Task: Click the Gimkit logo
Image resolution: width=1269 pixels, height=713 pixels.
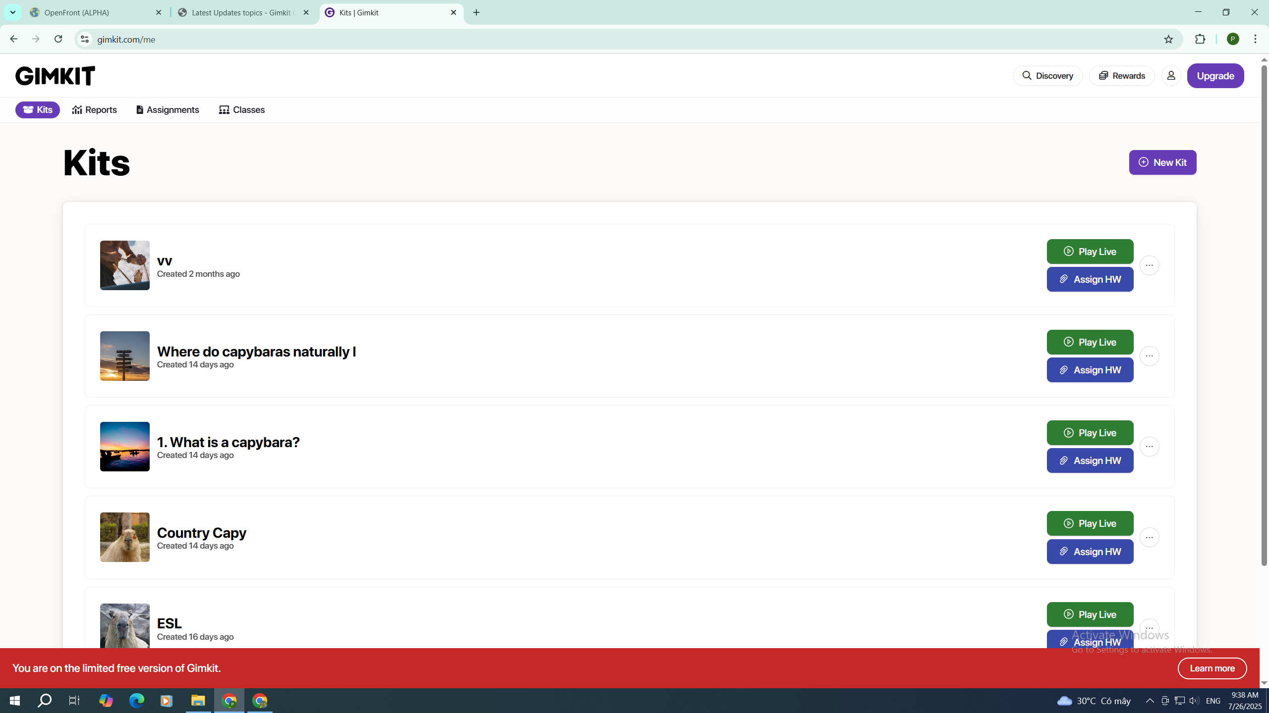Action: click(x=55, y=76)
